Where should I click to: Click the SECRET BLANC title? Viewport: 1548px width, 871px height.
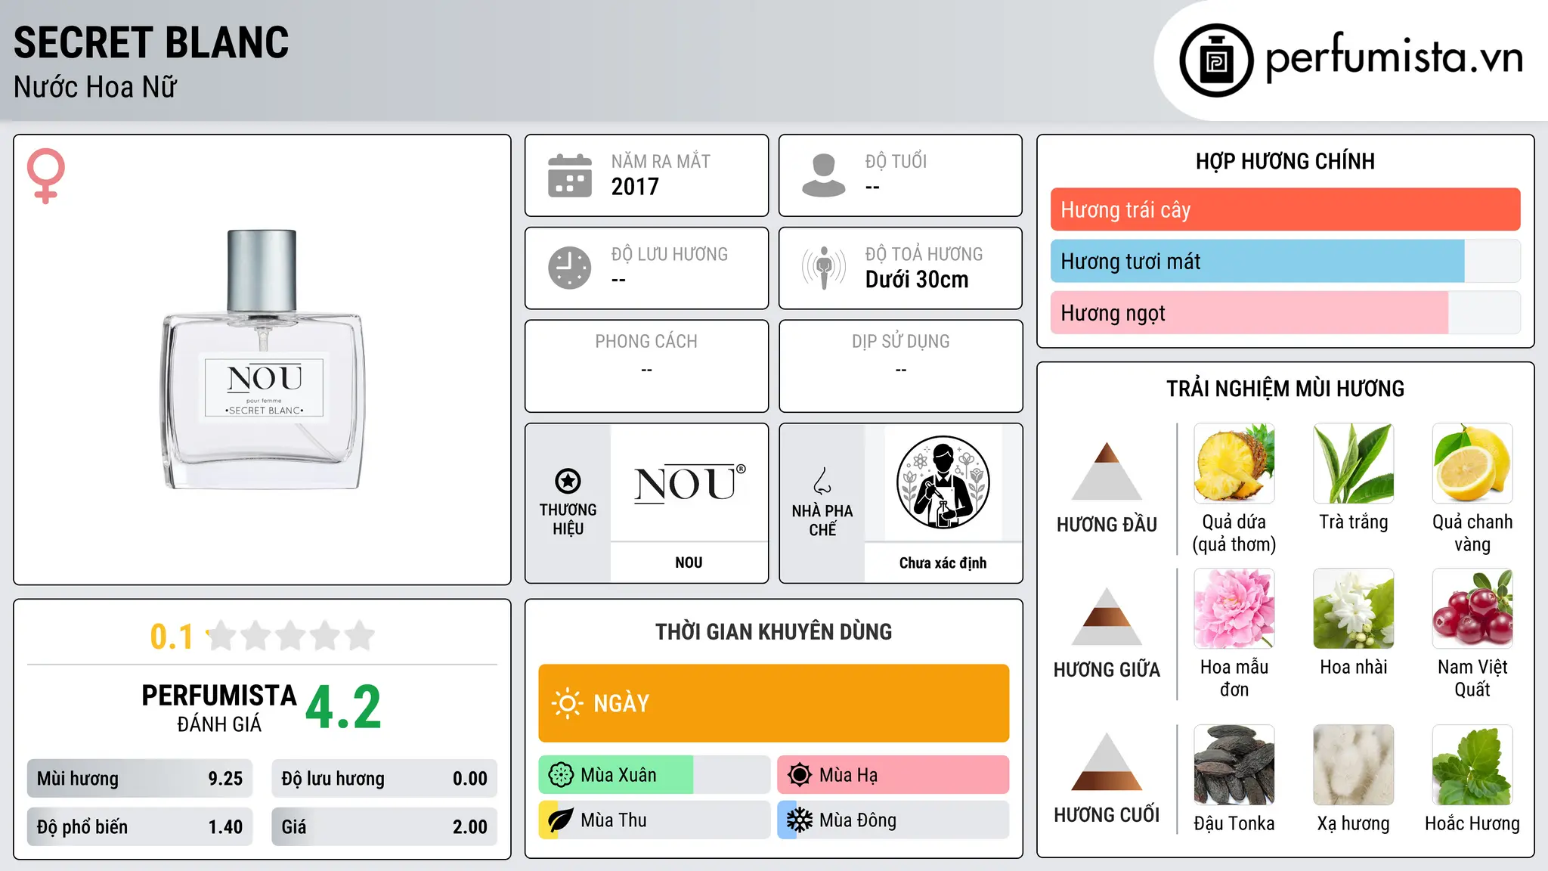click(x=151, y=42)
